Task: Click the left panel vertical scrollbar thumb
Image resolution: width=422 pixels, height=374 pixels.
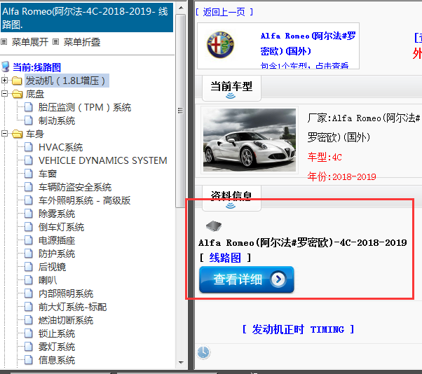Action: [181, 111]
